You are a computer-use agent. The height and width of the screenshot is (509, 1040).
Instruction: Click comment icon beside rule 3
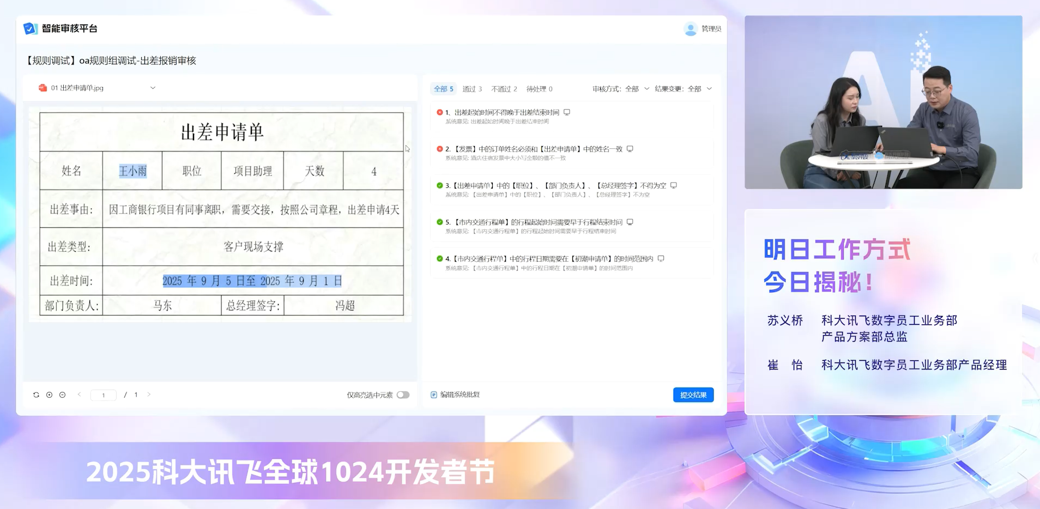tap(674, 185)
